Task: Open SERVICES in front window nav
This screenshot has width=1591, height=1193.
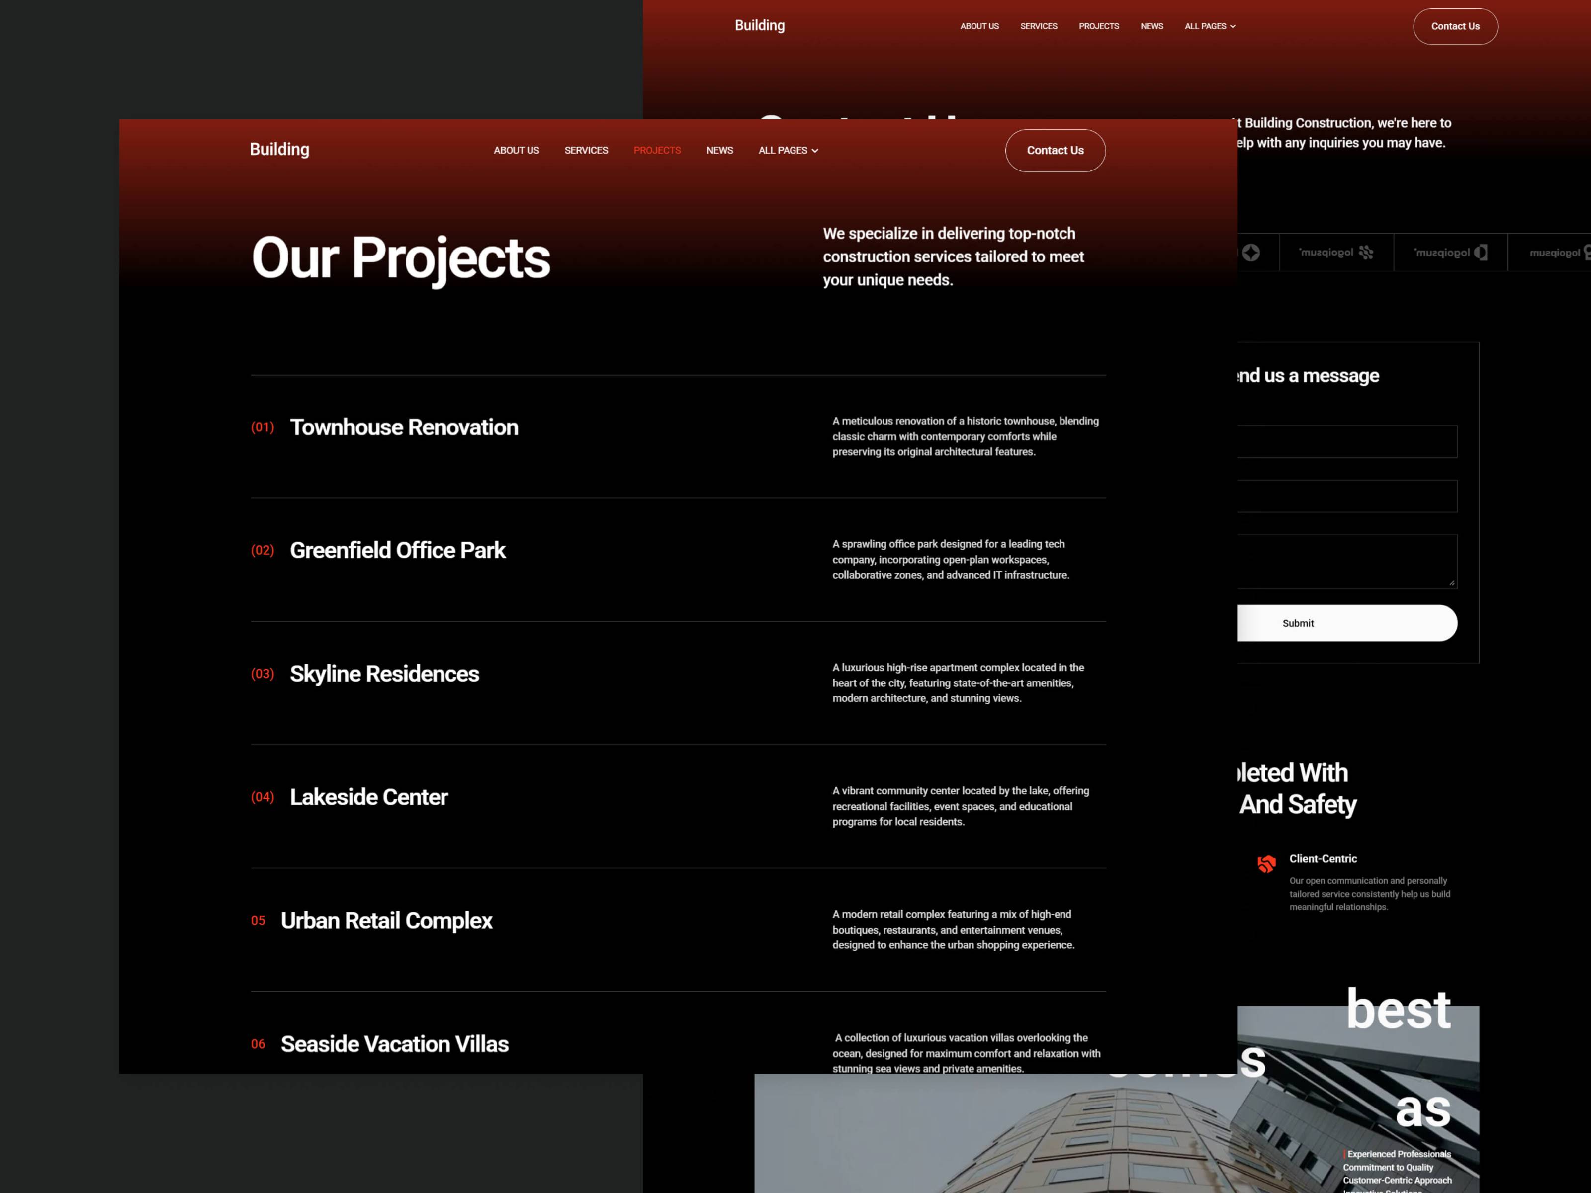Action: pyautogui.click(x=586, y=150)
